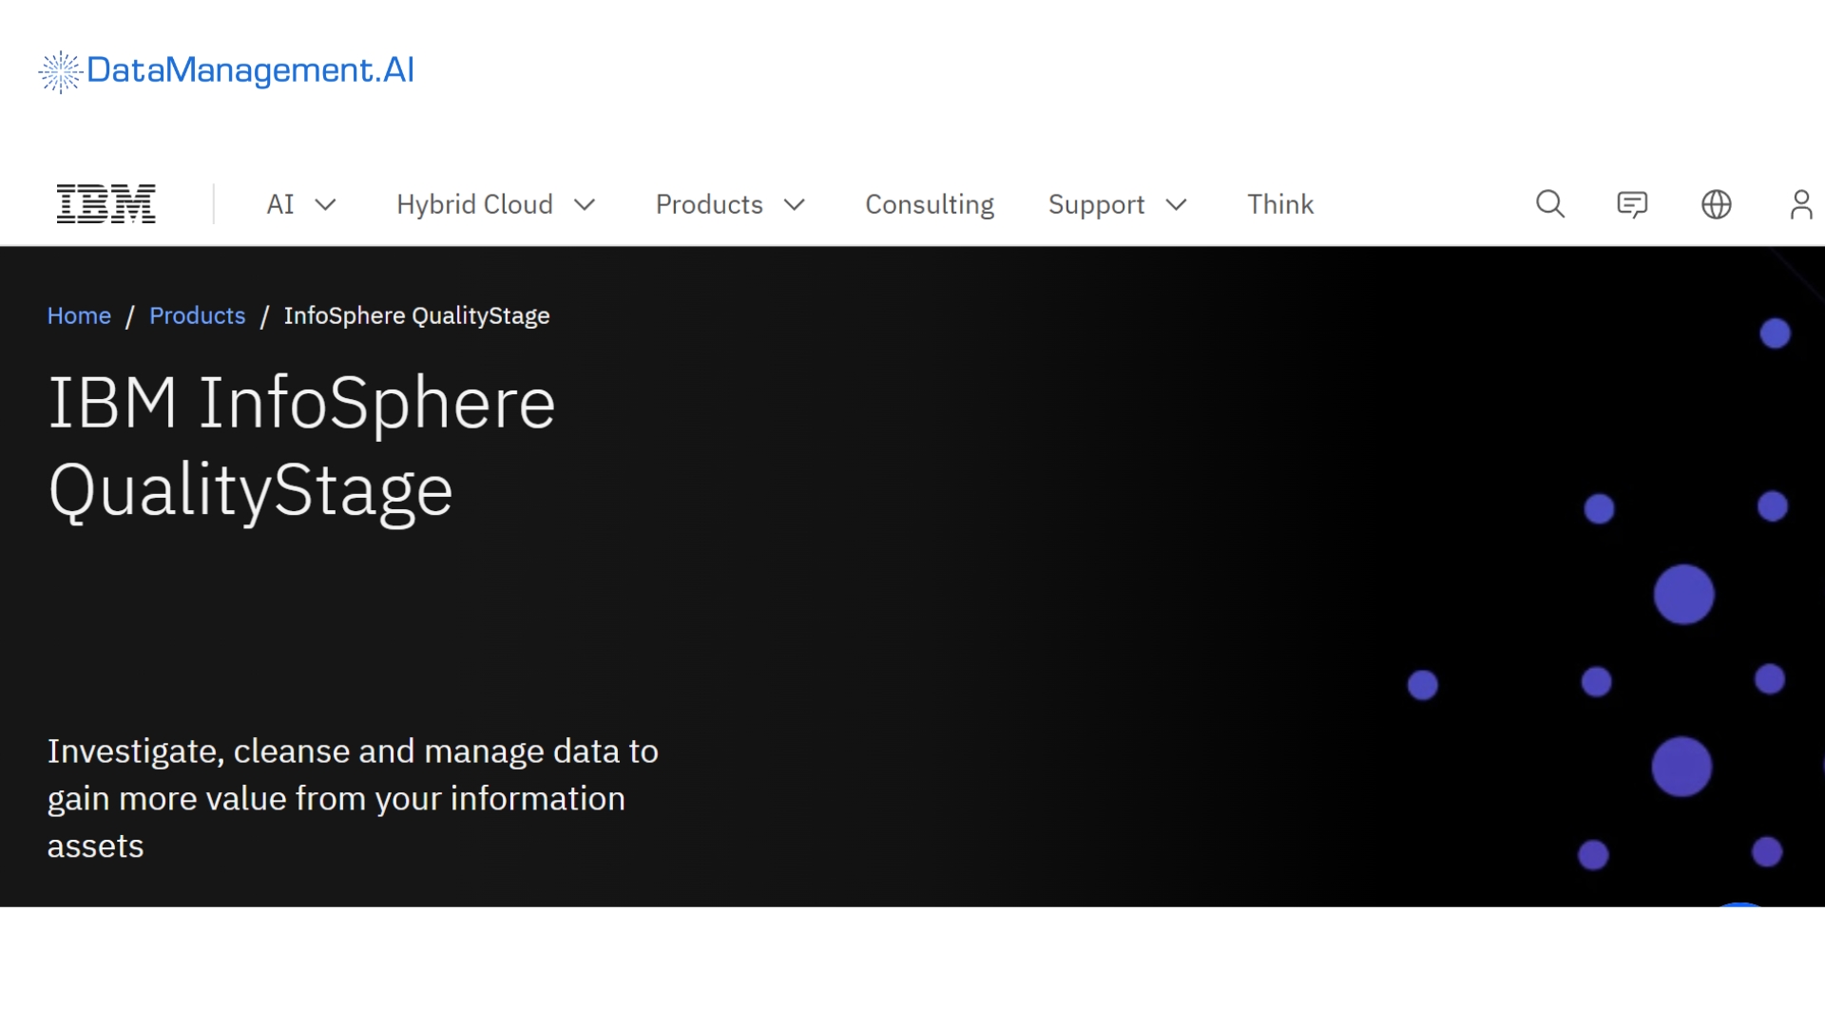Expand the Hybrid Cloud chevron
Viewport: 1825px width, 1026px height.
click(585, 205)
